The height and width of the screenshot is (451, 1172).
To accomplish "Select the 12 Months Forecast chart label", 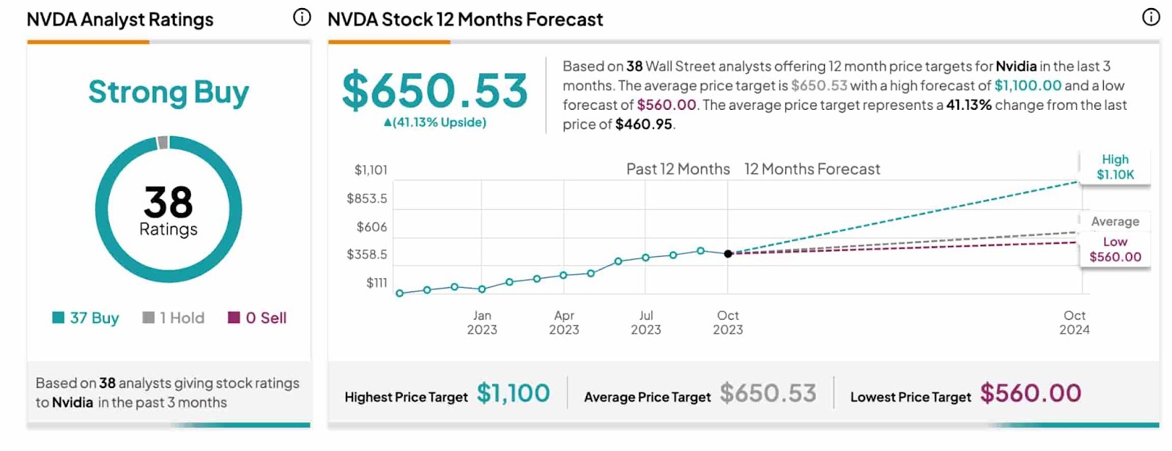I will [x=812, y=169].
